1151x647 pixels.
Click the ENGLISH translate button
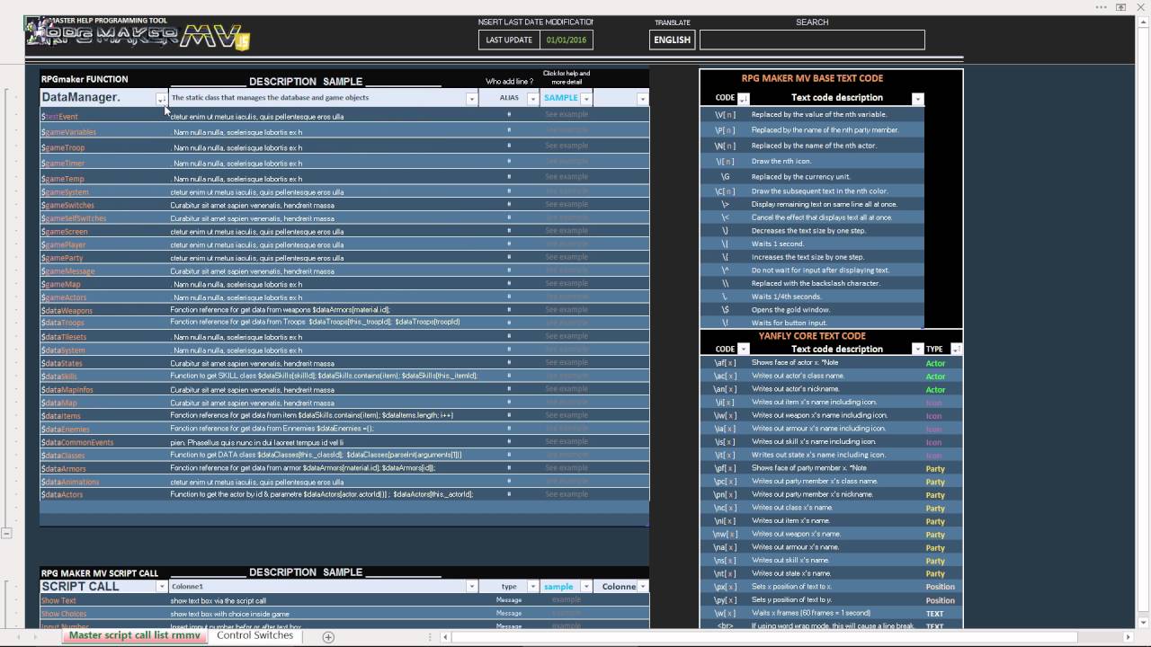[672, 40]
